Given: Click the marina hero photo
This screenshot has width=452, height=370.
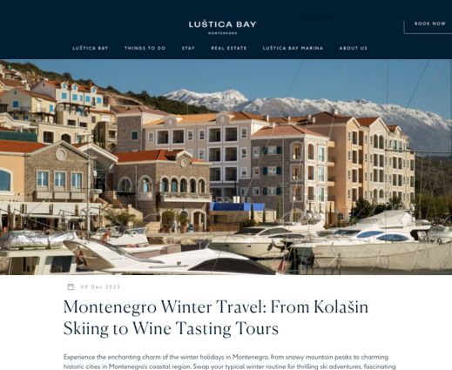Looking at the screenshot, I should click(x=226, y=167).
